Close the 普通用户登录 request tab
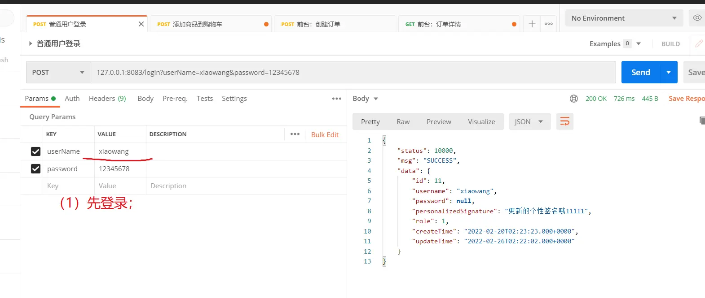Image resolution: width=705 pixels, height=298 pixels. click(x=141, y=24)
